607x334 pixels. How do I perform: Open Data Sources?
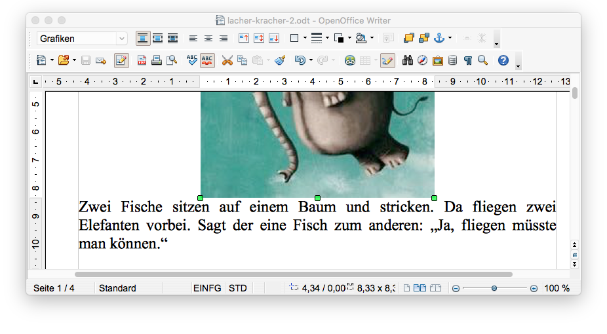(452, 60)
